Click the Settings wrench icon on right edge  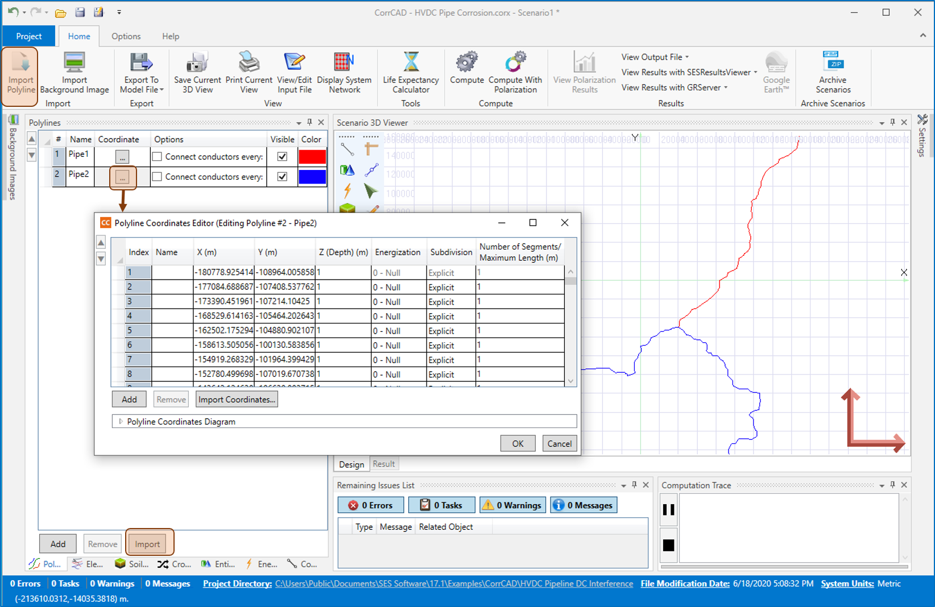pyautogui.click(x=922, y=120)
